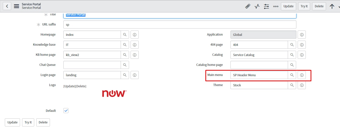Click the 404 page field
This screenshot has height=130, width=340.
click(259, 45)
